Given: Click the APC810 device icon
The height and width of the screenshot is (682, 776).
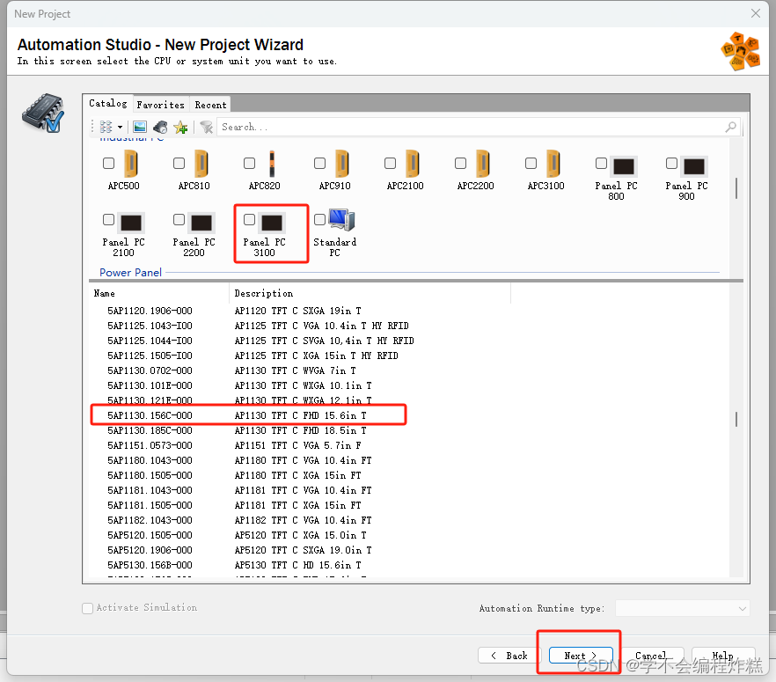Looking at the screenshot, I should coord(201,164).
